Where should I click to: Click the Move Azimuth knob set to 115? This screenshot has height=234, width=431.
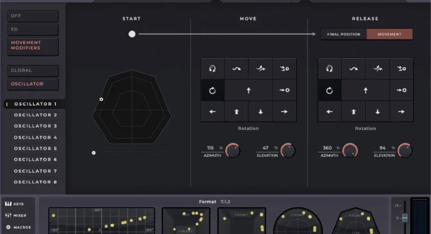click(233, 150)
